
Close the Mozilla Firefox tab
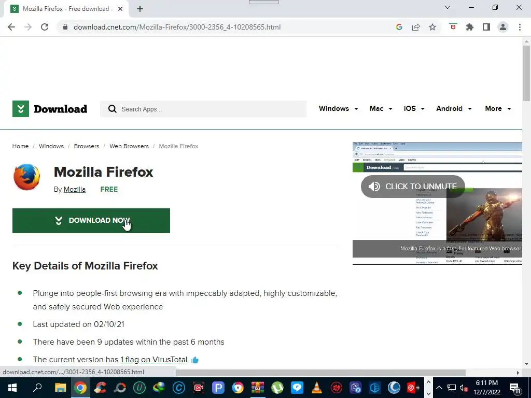click(x=120, y=9)
